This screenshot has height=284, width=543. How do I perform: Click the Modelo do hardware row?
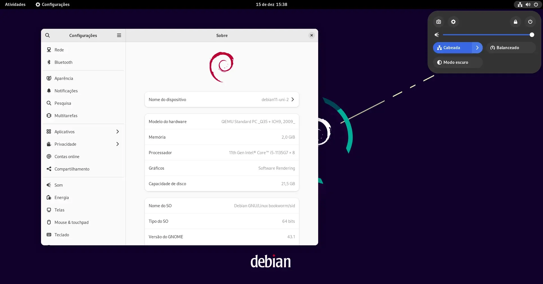point(222,121)
